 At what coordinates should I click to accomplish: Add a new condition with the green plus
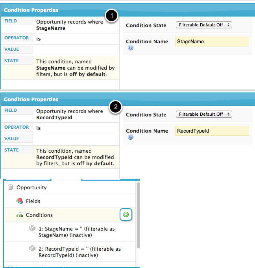(x=126, y=215)
